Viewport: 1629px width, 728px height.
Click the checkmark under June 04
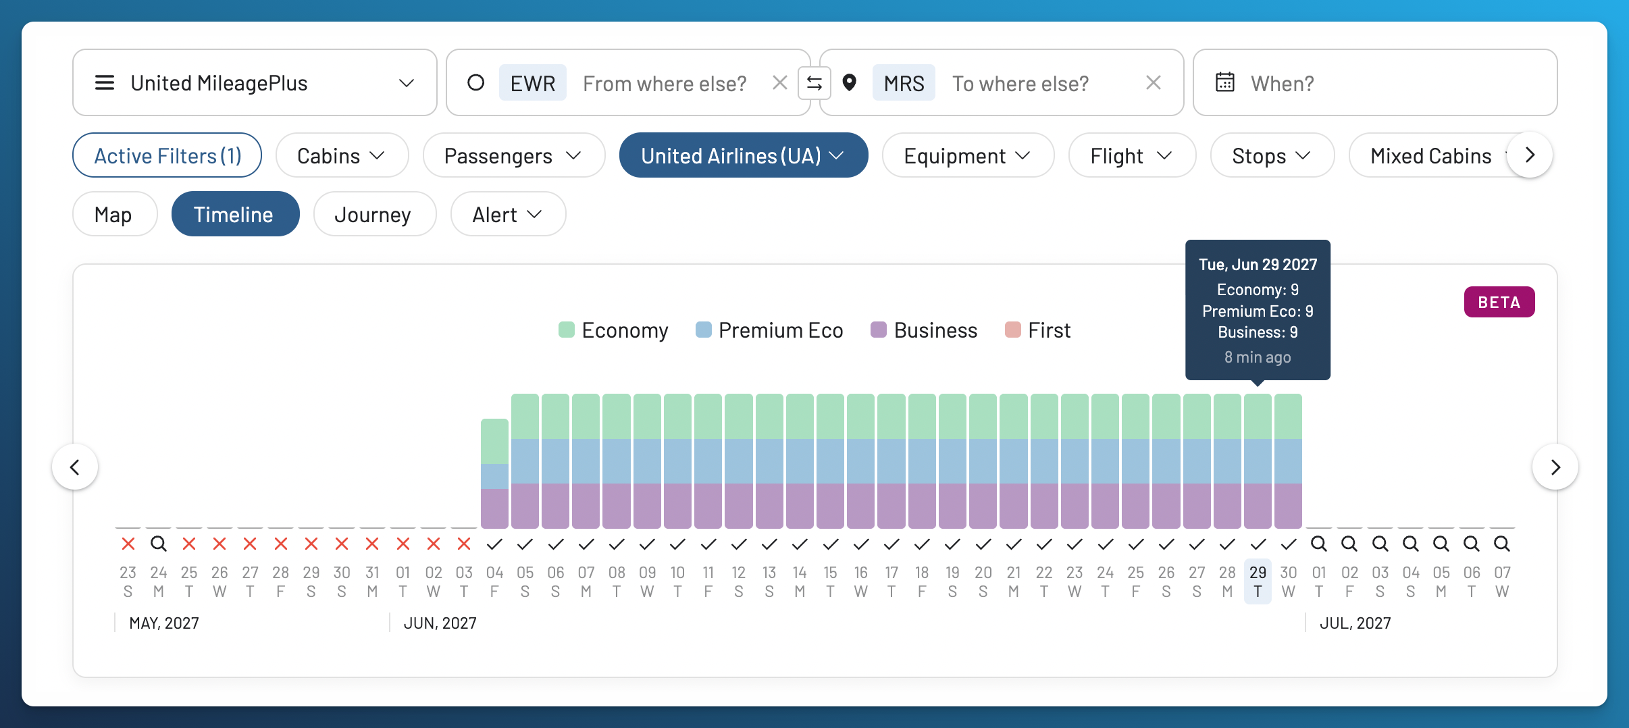(x=494, y=544)
